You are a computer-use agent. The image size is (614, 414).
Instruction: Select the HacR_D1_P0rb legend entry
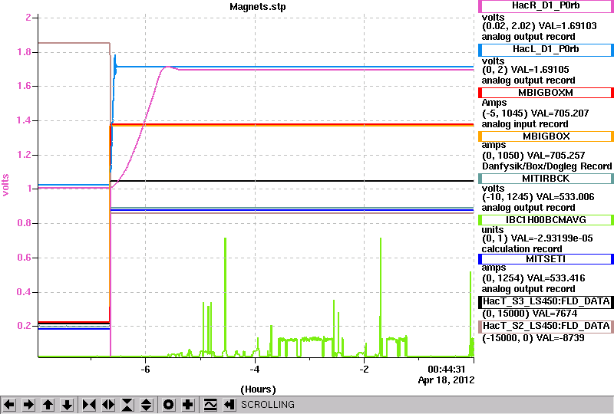pyautogui.click(x=546, y=6)
